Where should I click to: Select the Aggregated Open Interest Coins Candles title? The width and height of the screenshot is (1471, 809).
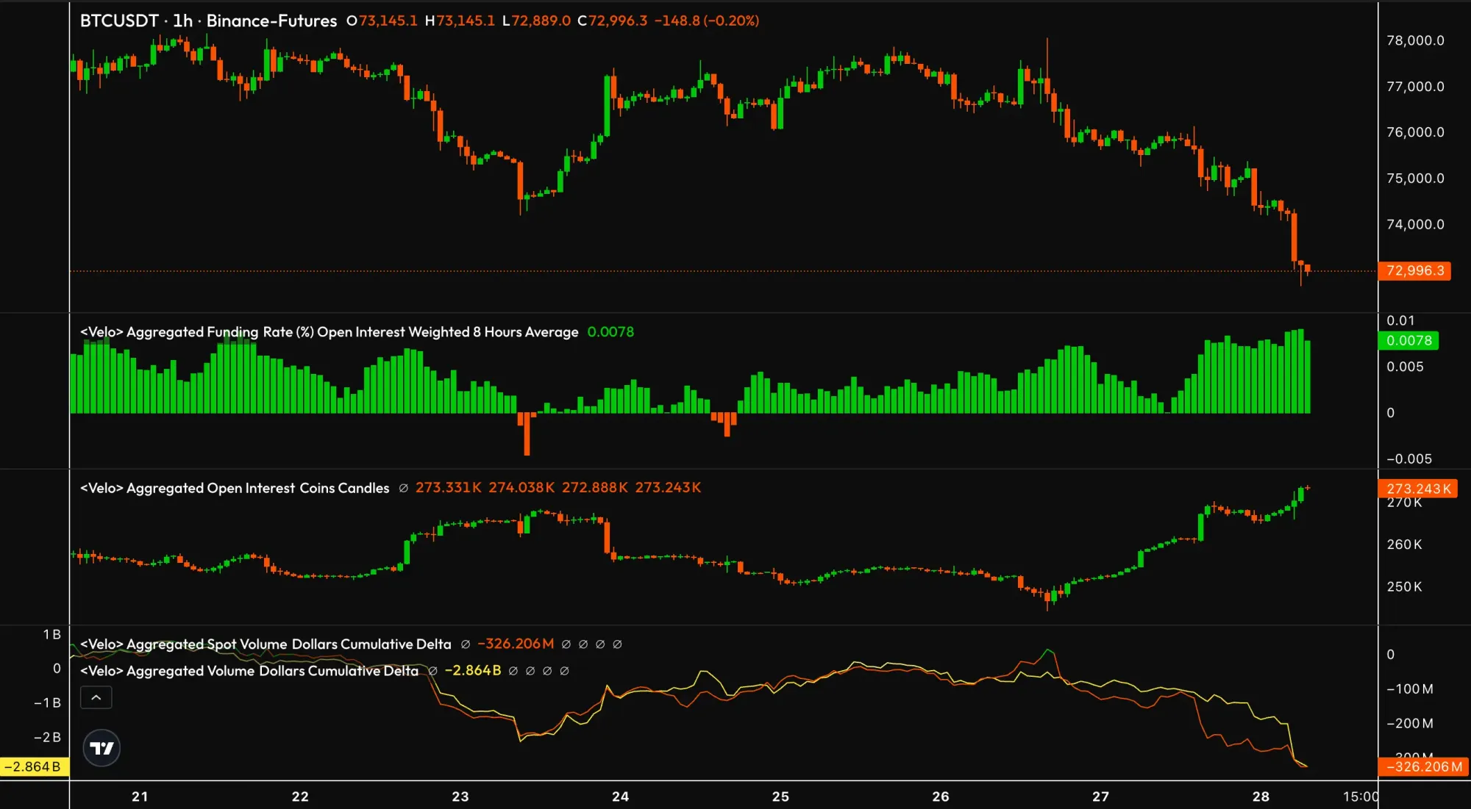[x=235, y=488]
